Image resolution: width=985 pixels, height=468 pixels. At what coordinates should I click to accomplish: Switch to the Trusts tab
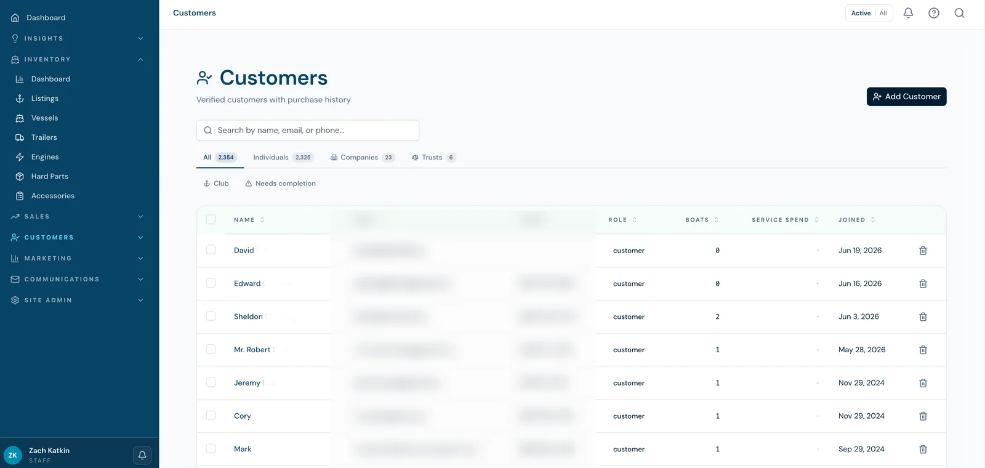(433, 158)
